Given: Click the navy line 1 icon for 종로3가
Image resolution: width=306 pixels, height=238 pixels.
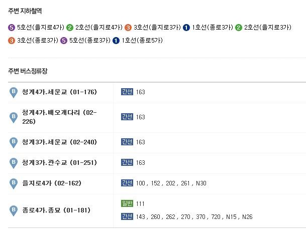Looking at the screenshot, I should [186, 28].
